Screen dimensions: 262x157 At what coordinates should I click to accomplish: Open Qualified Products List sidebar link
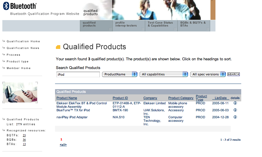click(23, 122)
